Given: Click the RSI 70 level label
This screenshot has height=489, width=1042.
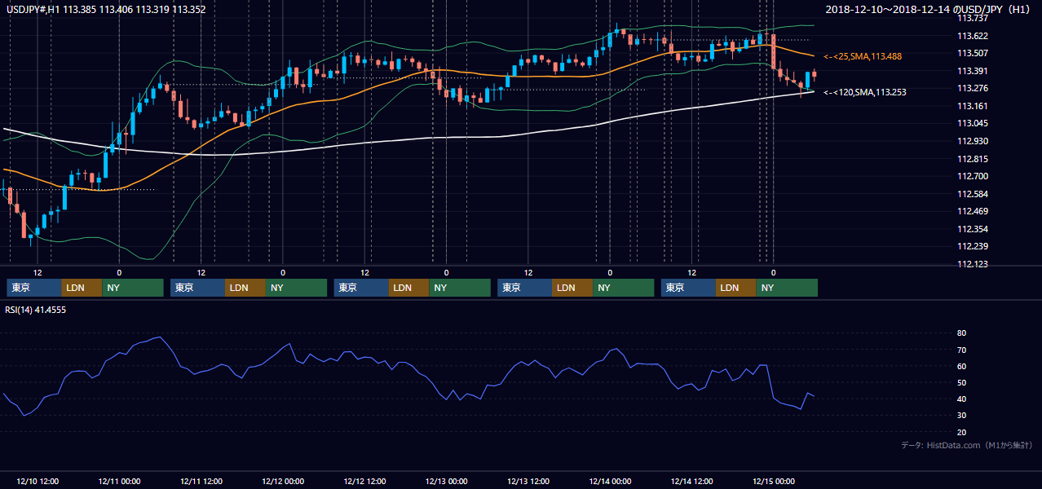Looking at the screenshot, I should click(x=961, y=350).
